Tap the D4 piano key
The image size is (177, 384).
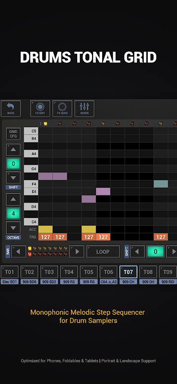(x=31, y=207)
